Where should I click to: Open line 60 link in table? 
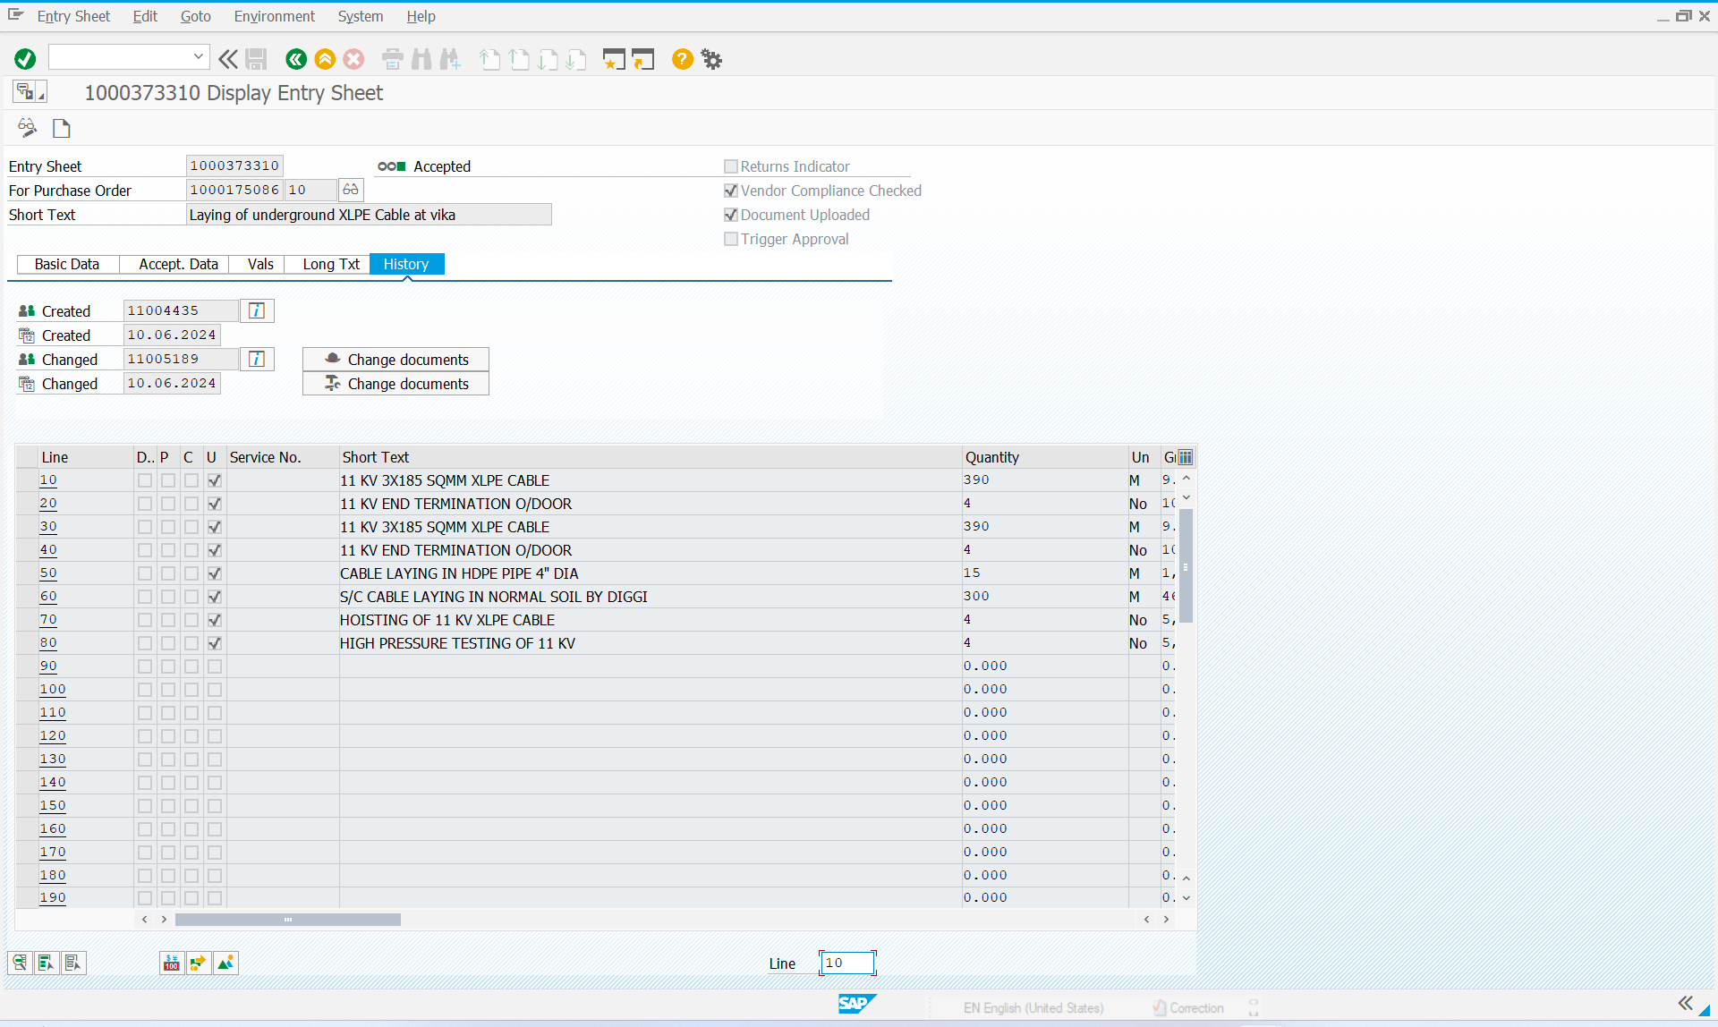click(48, 597)
